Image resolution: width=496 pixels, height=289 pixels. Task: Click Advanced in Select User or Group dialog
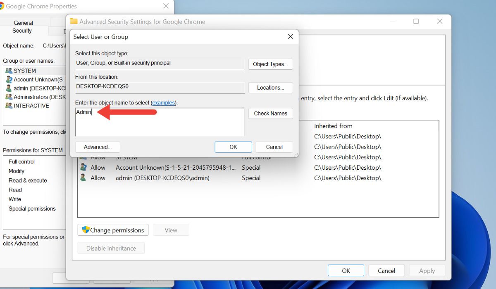(x=98, y=147)
